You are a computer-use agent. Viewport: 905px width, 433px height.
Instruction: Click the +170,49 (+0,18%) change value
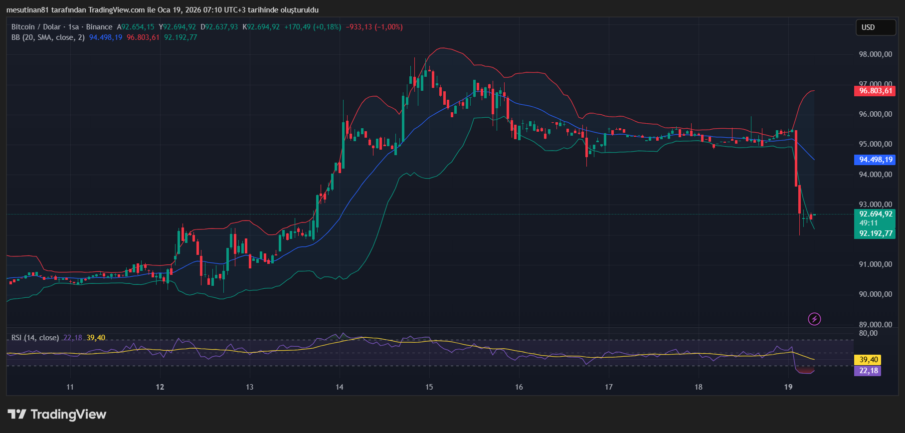pyautogui.click(x=313, y=27)
